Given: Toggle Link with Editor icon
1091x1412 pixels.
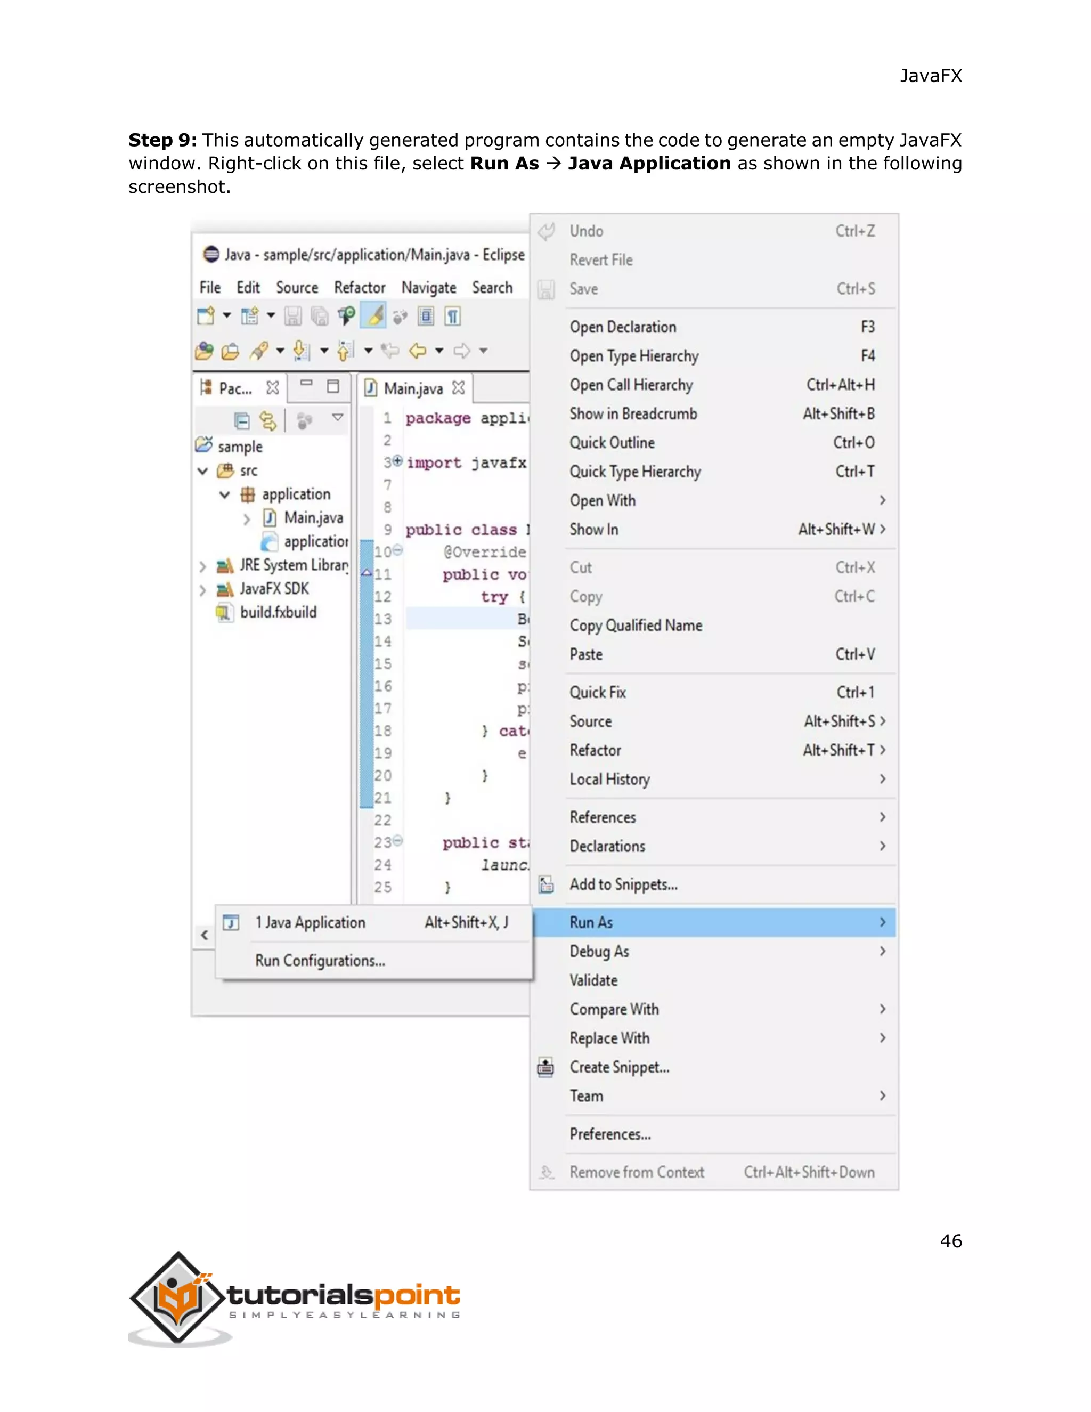Looking at the screenshot, I should pos(268,421).
